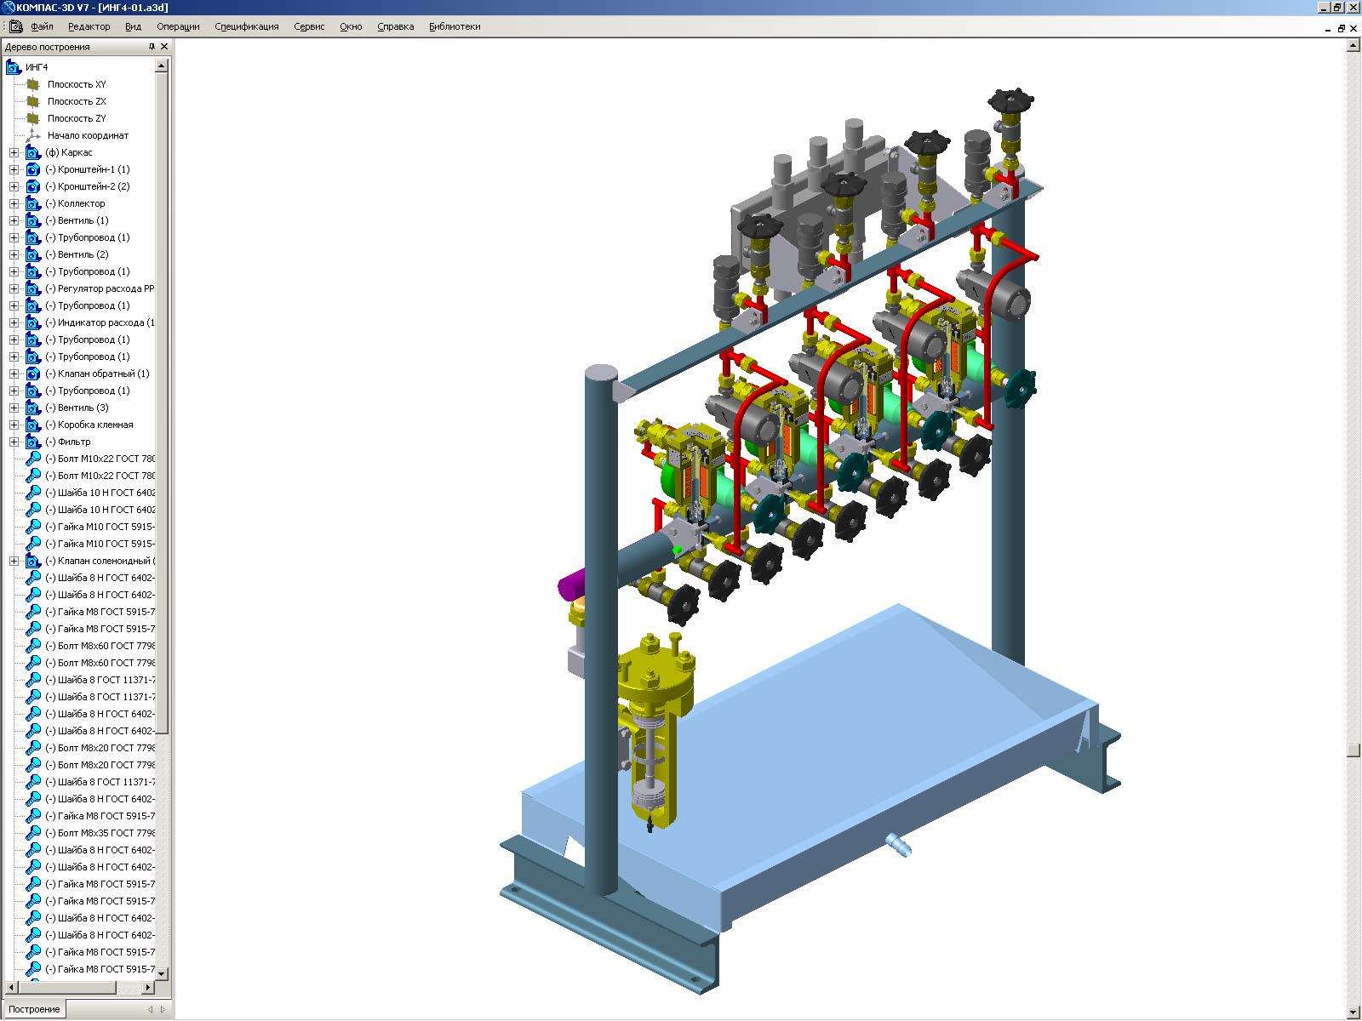Open the Библиотеки menu

pos(455,26)
